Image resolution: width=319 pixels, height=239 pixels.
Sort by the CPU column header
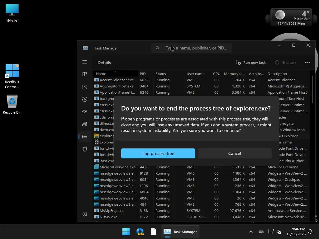click(216, 73)
